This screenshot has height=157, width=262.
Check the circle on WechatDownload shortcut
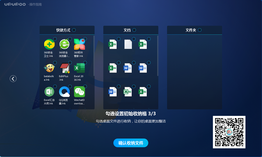click(x=85, y=86)
